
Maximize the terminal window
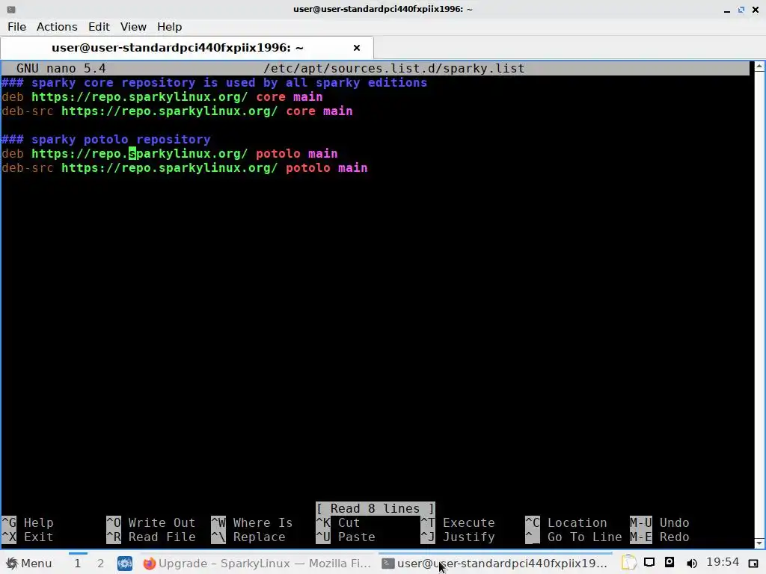click(x=741, y=9)
